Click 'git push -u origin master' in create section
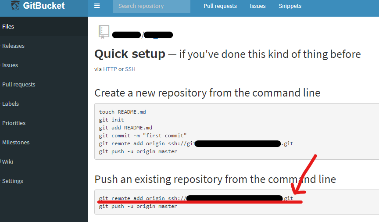The image size is (379, 222). pos(138,151)
